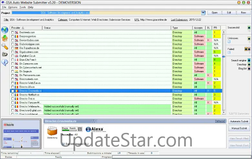Click the Project name input field
The width and height of the screenshot is (252, 159).
(x=106, y=13)
